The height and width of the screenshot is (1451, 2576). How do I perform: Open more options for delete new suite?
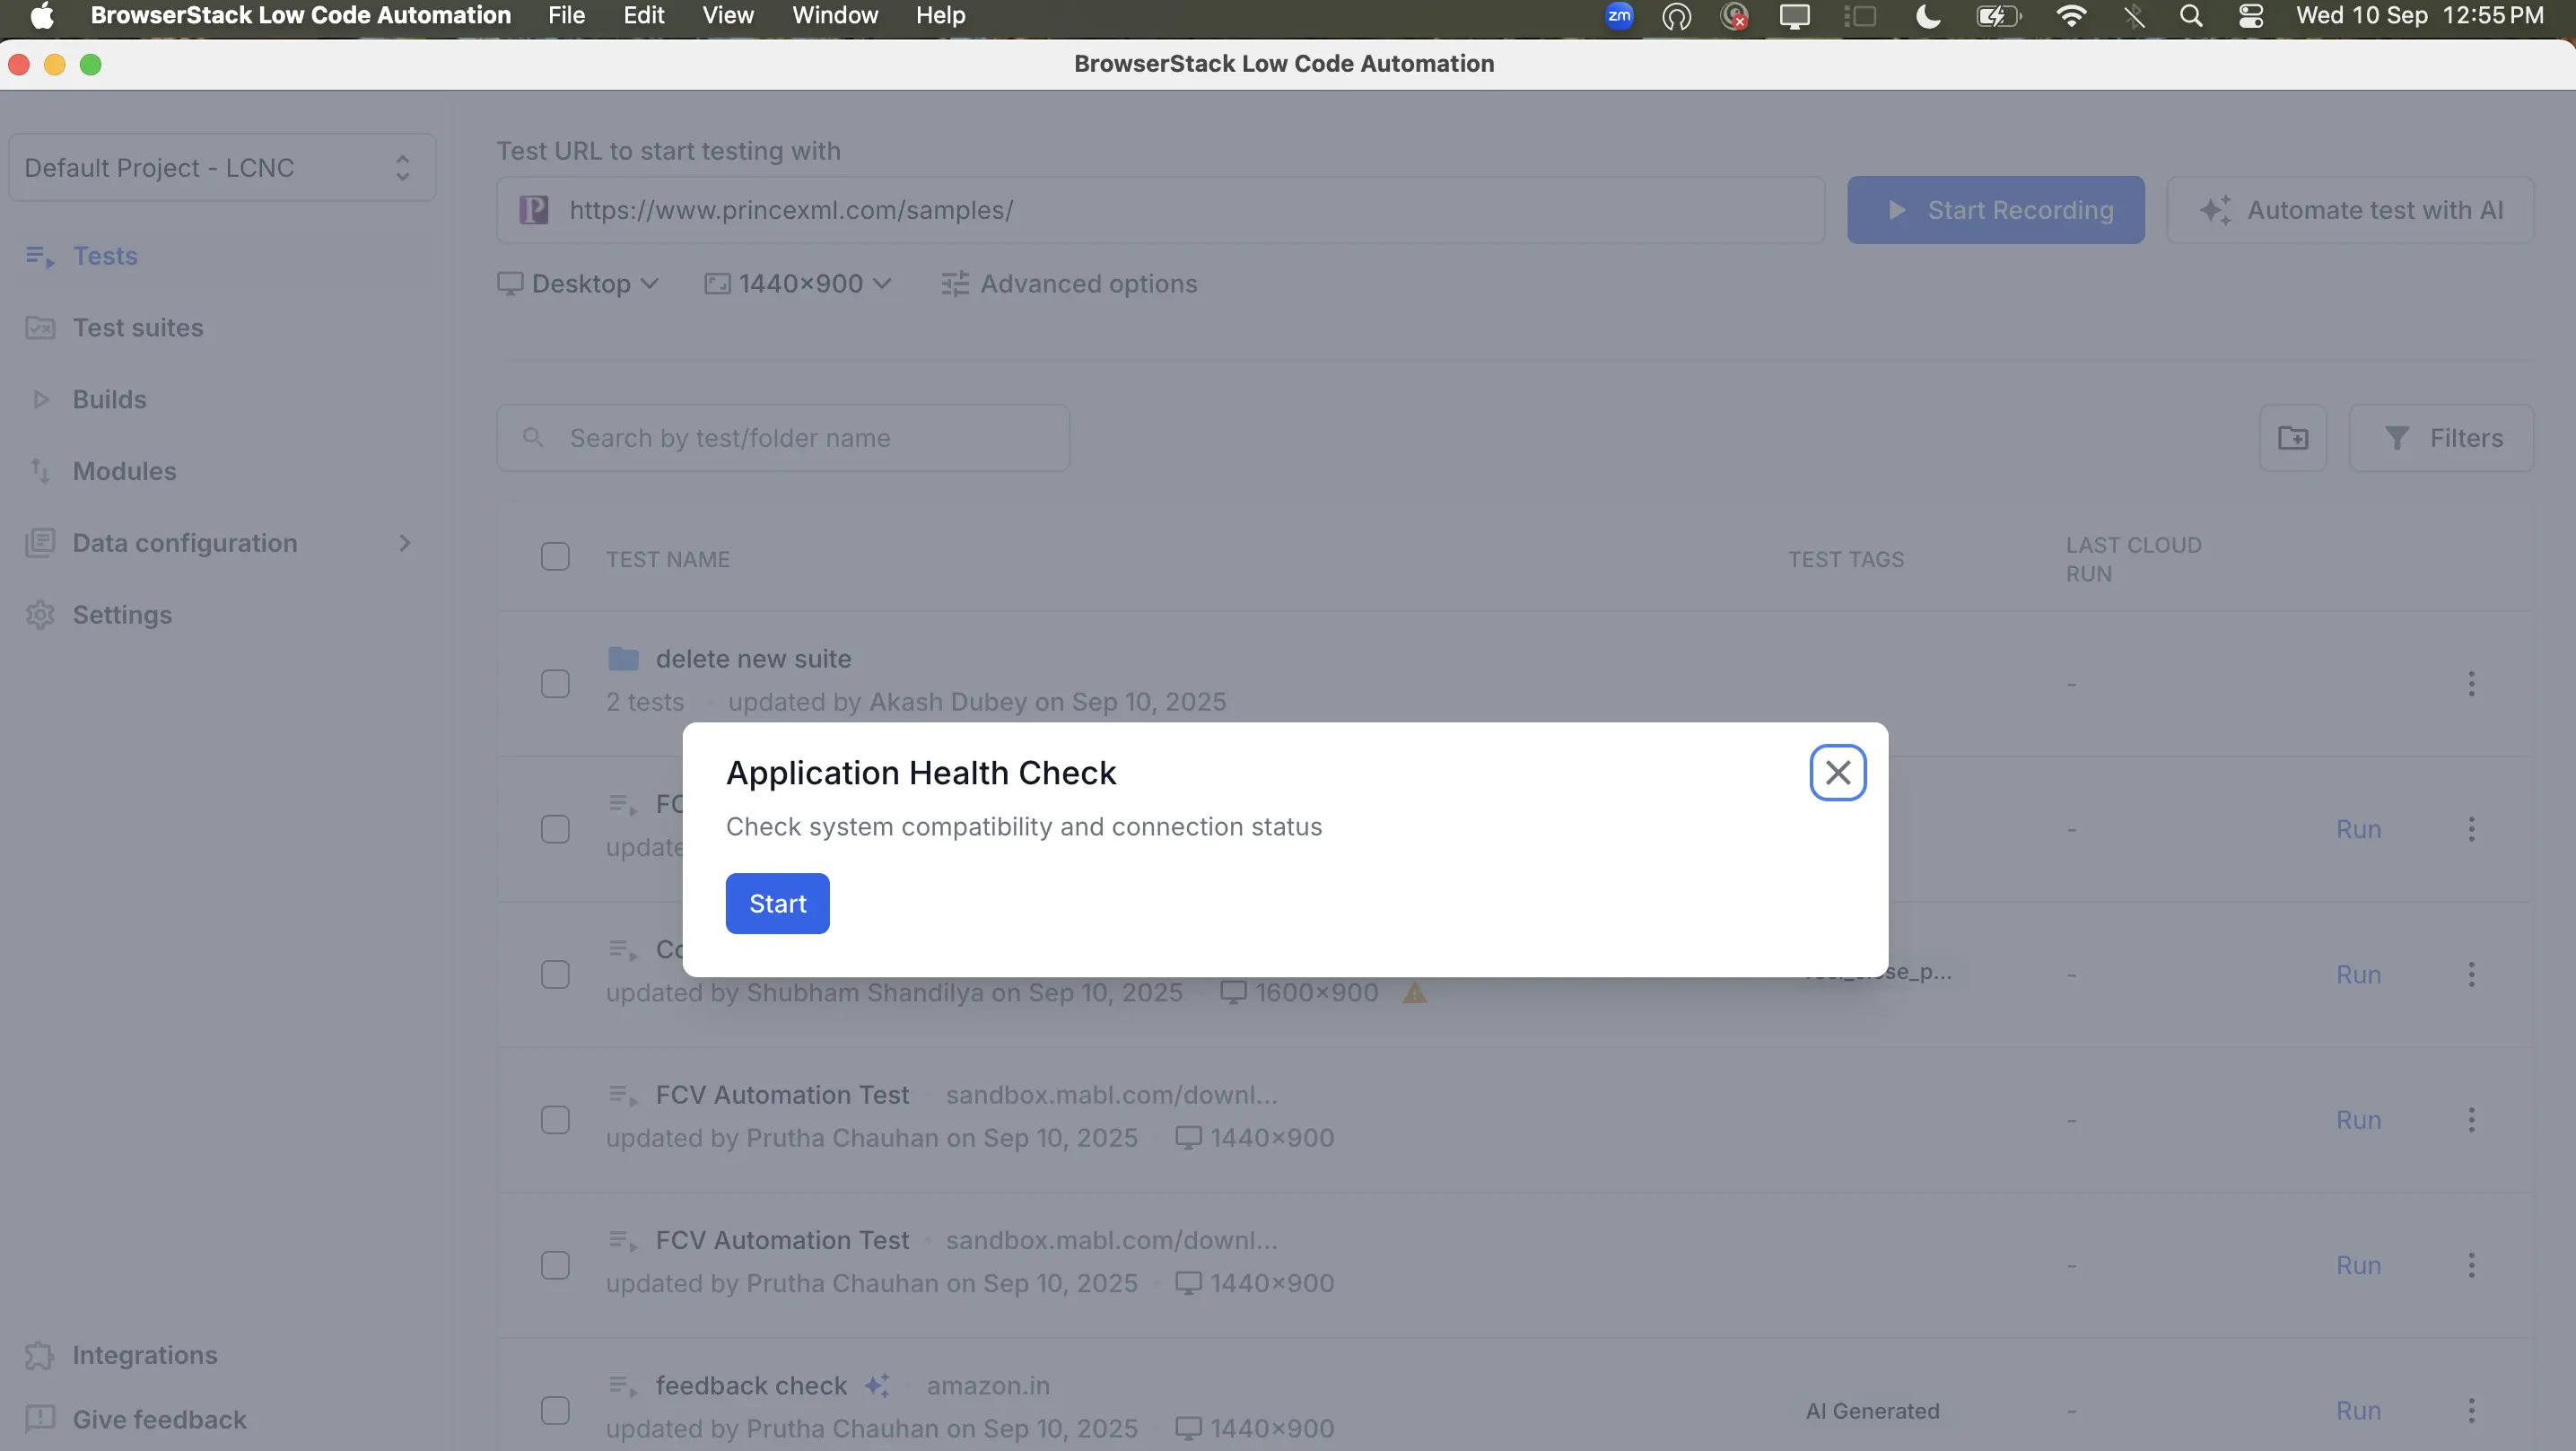[x=2471, y=684]
